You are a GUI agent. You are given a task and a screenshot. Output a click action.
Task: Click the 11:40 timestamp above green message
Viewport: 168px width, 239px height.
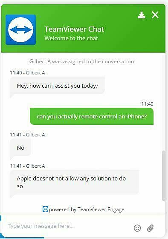tap(147, 104)
